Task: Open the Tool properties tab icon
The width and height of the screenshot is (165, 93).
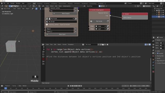Action: tap(153, 41)
